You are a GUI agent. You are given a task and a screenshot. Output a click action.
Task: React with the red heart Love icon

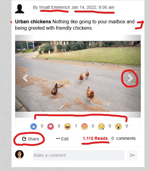point(51,127)
